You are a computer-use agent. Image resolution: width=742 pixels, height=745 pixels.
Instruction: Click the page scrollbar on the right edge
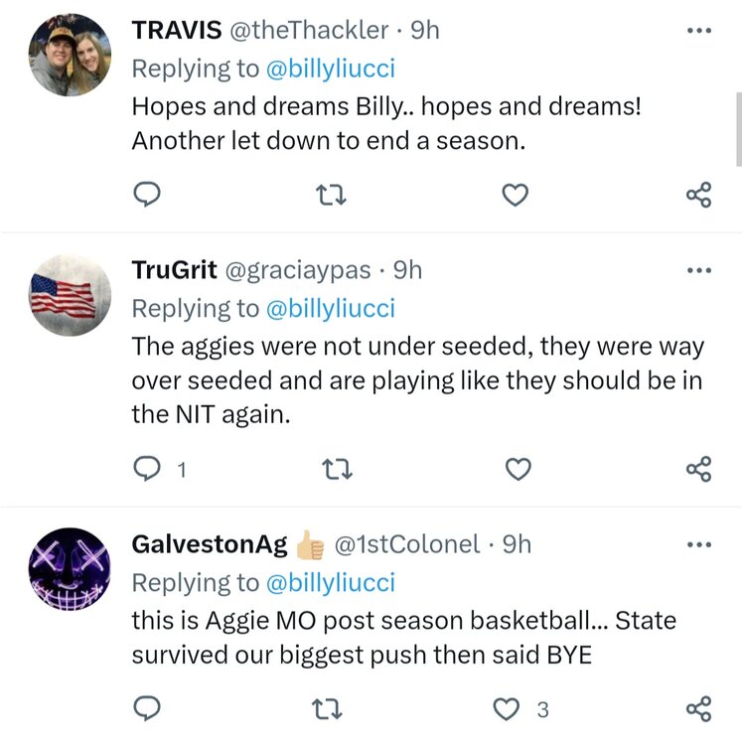tap(737, 129)
